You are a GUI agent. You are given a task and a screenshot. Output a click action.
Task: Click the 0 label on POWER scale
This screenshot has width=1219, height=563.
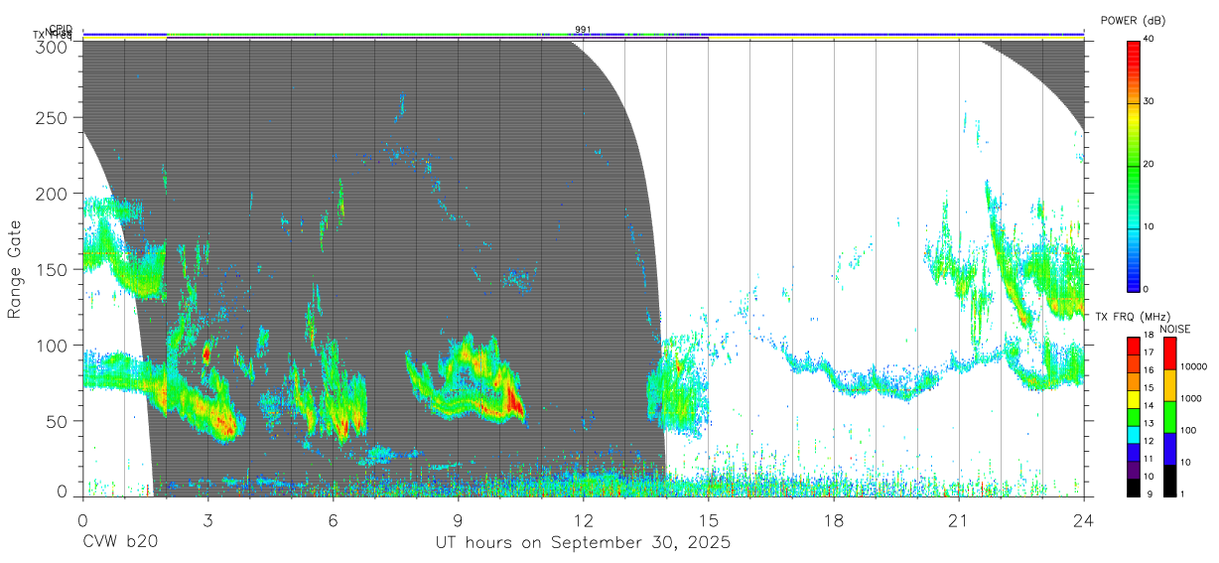tap(1146, 289)
